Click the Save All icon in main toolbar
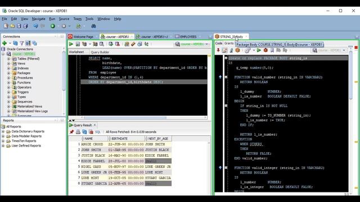The image size is (360, 202). coord(25,26)
